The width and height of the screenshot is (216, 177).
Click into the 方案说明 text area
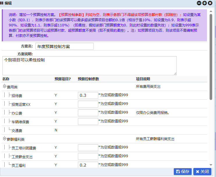tap(89, 65)
